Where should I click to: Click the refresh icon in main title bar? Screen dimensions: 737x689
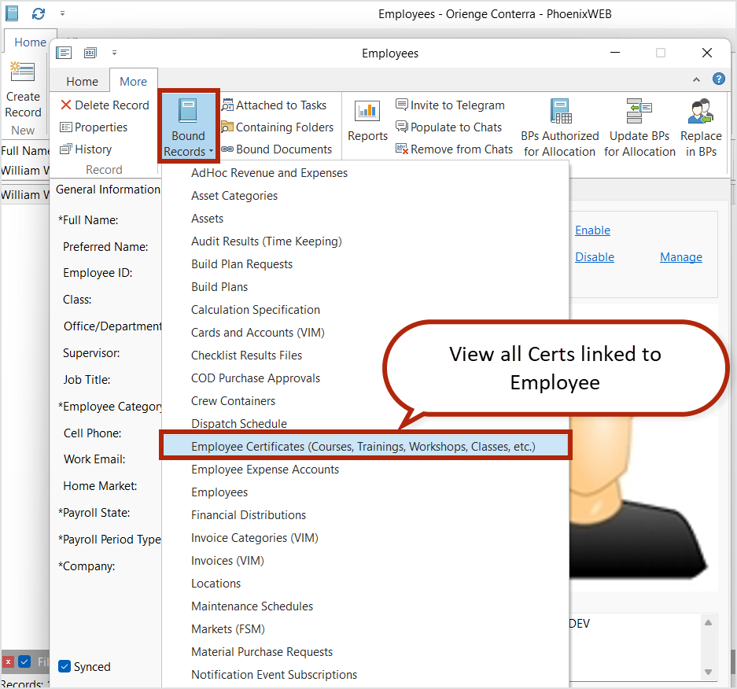(x=38, y=13)
